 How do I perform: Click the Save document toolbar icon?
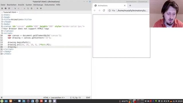coord(9,8)
